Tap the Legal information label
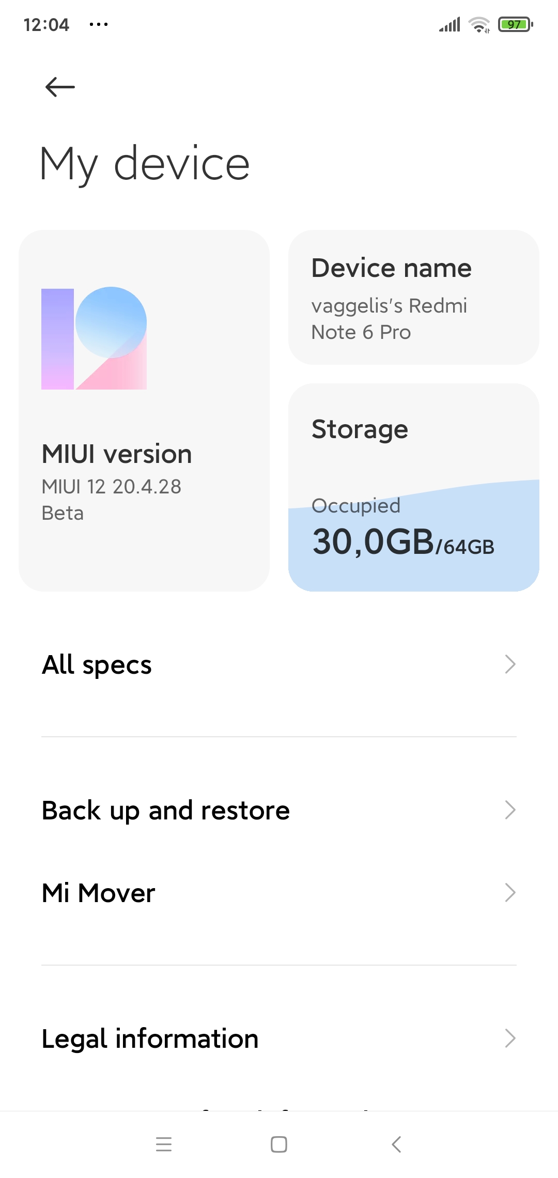 coord(150,1038)
